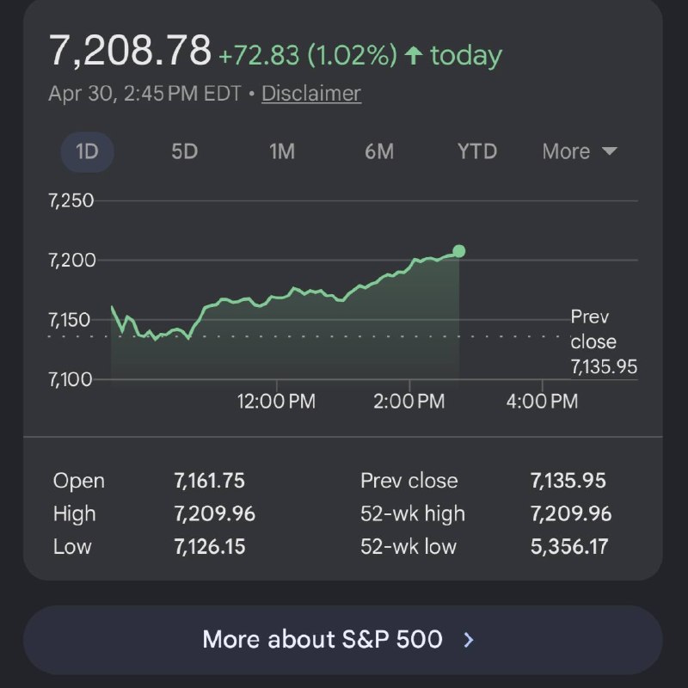This screenshot has height=688, width=688.
Task: Select the YTD time range tab
Action: [x=477, y=152]
